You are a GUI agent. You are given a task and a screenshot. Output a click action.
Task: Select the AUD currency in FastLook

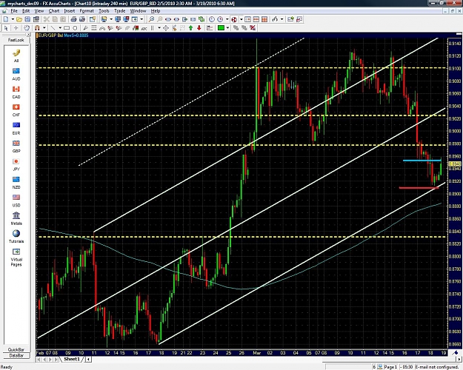pyautogui.click(x=16, y=74)
